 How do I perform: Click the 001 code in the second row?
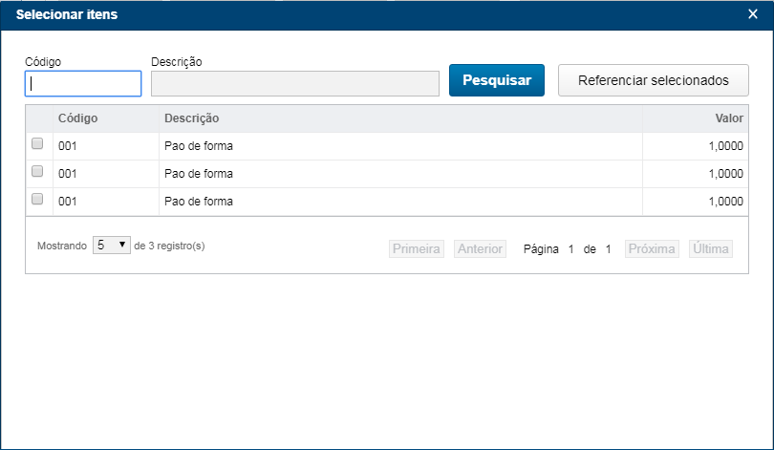[x=67, y=174]
